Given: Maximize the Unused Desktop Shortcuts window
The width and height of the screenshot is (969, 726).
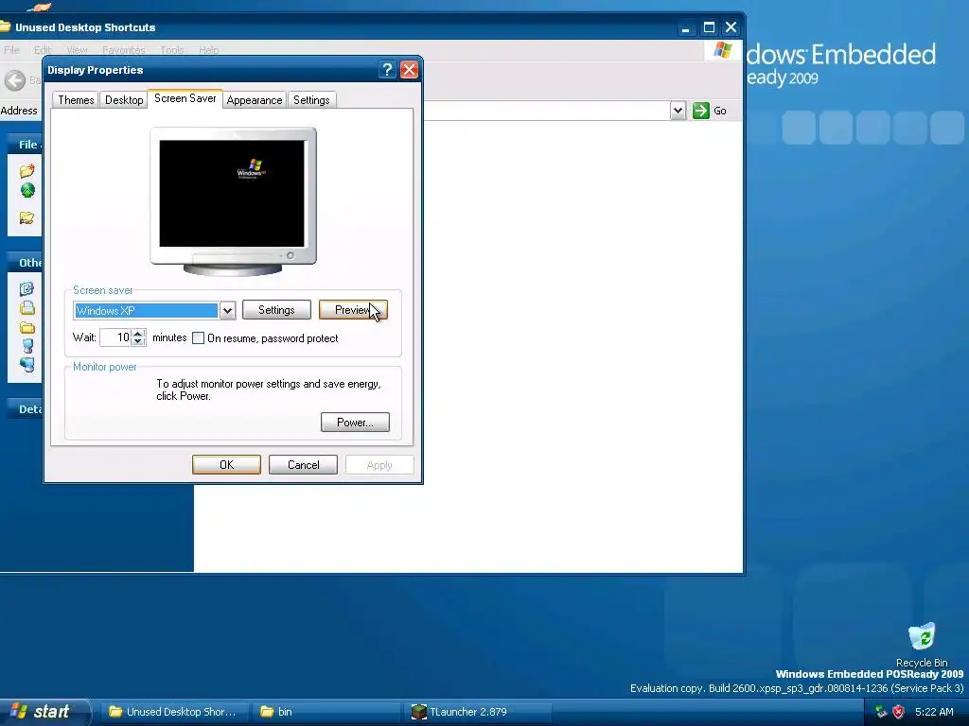Looking at the screenshot, I should 709,27.
